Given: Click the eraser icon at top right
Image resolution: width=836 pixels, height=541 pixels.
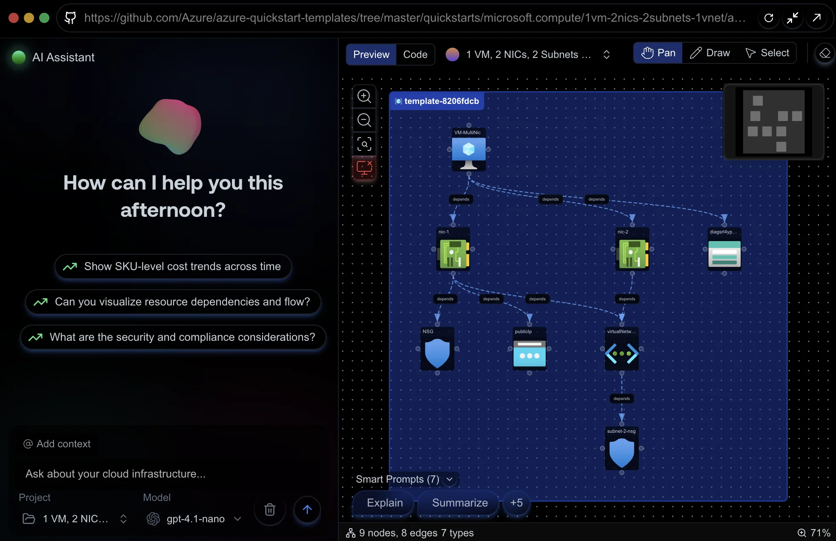Looking at the screenshot, I should (825, 53).
